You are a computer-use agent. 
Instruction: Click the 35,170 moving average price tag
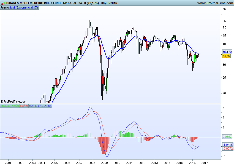pyautogui.click(x=227, y=52)
